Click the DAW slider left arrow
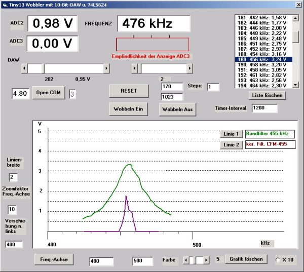304x272 pixels. tap(24, 68)
